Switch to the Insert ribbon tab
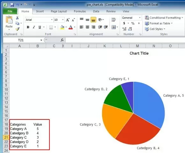This screenshot has height=153, width=185. coord(40,11)
